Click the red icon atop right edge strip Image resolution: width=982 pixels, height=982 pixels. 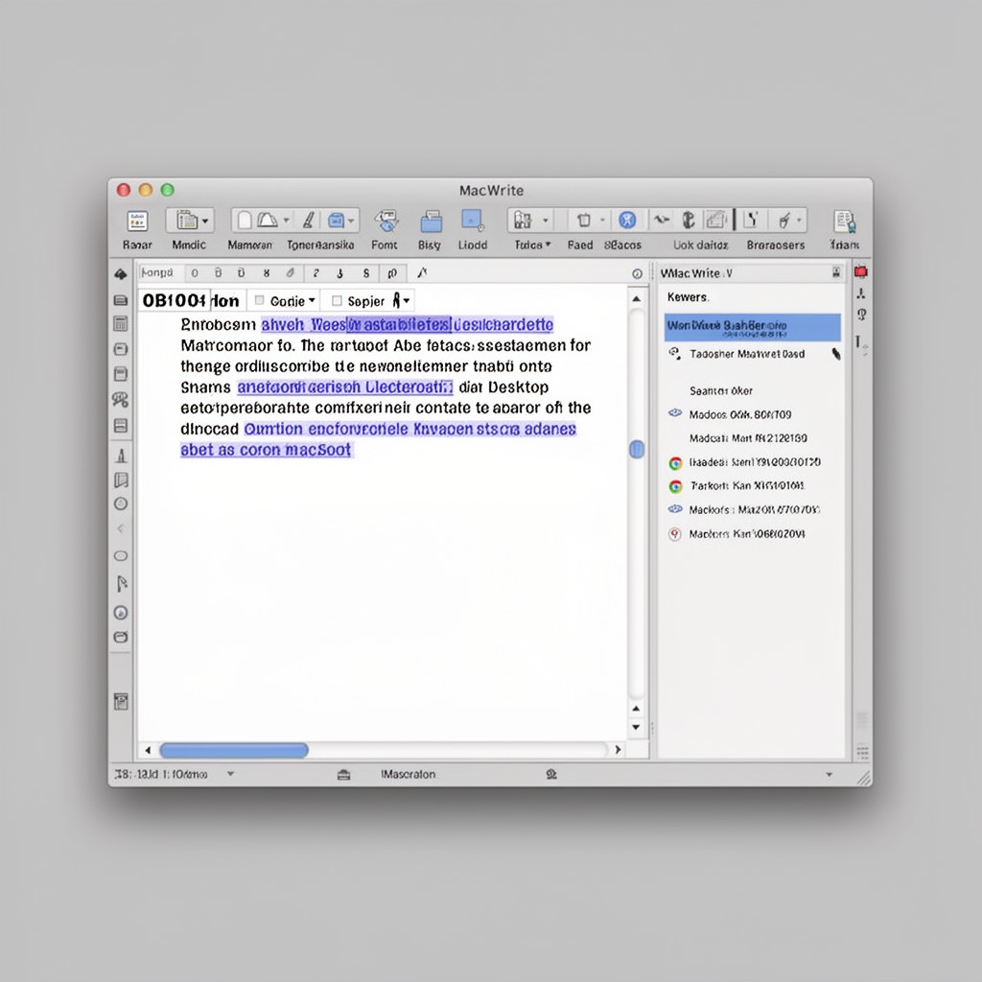[861, 272]
